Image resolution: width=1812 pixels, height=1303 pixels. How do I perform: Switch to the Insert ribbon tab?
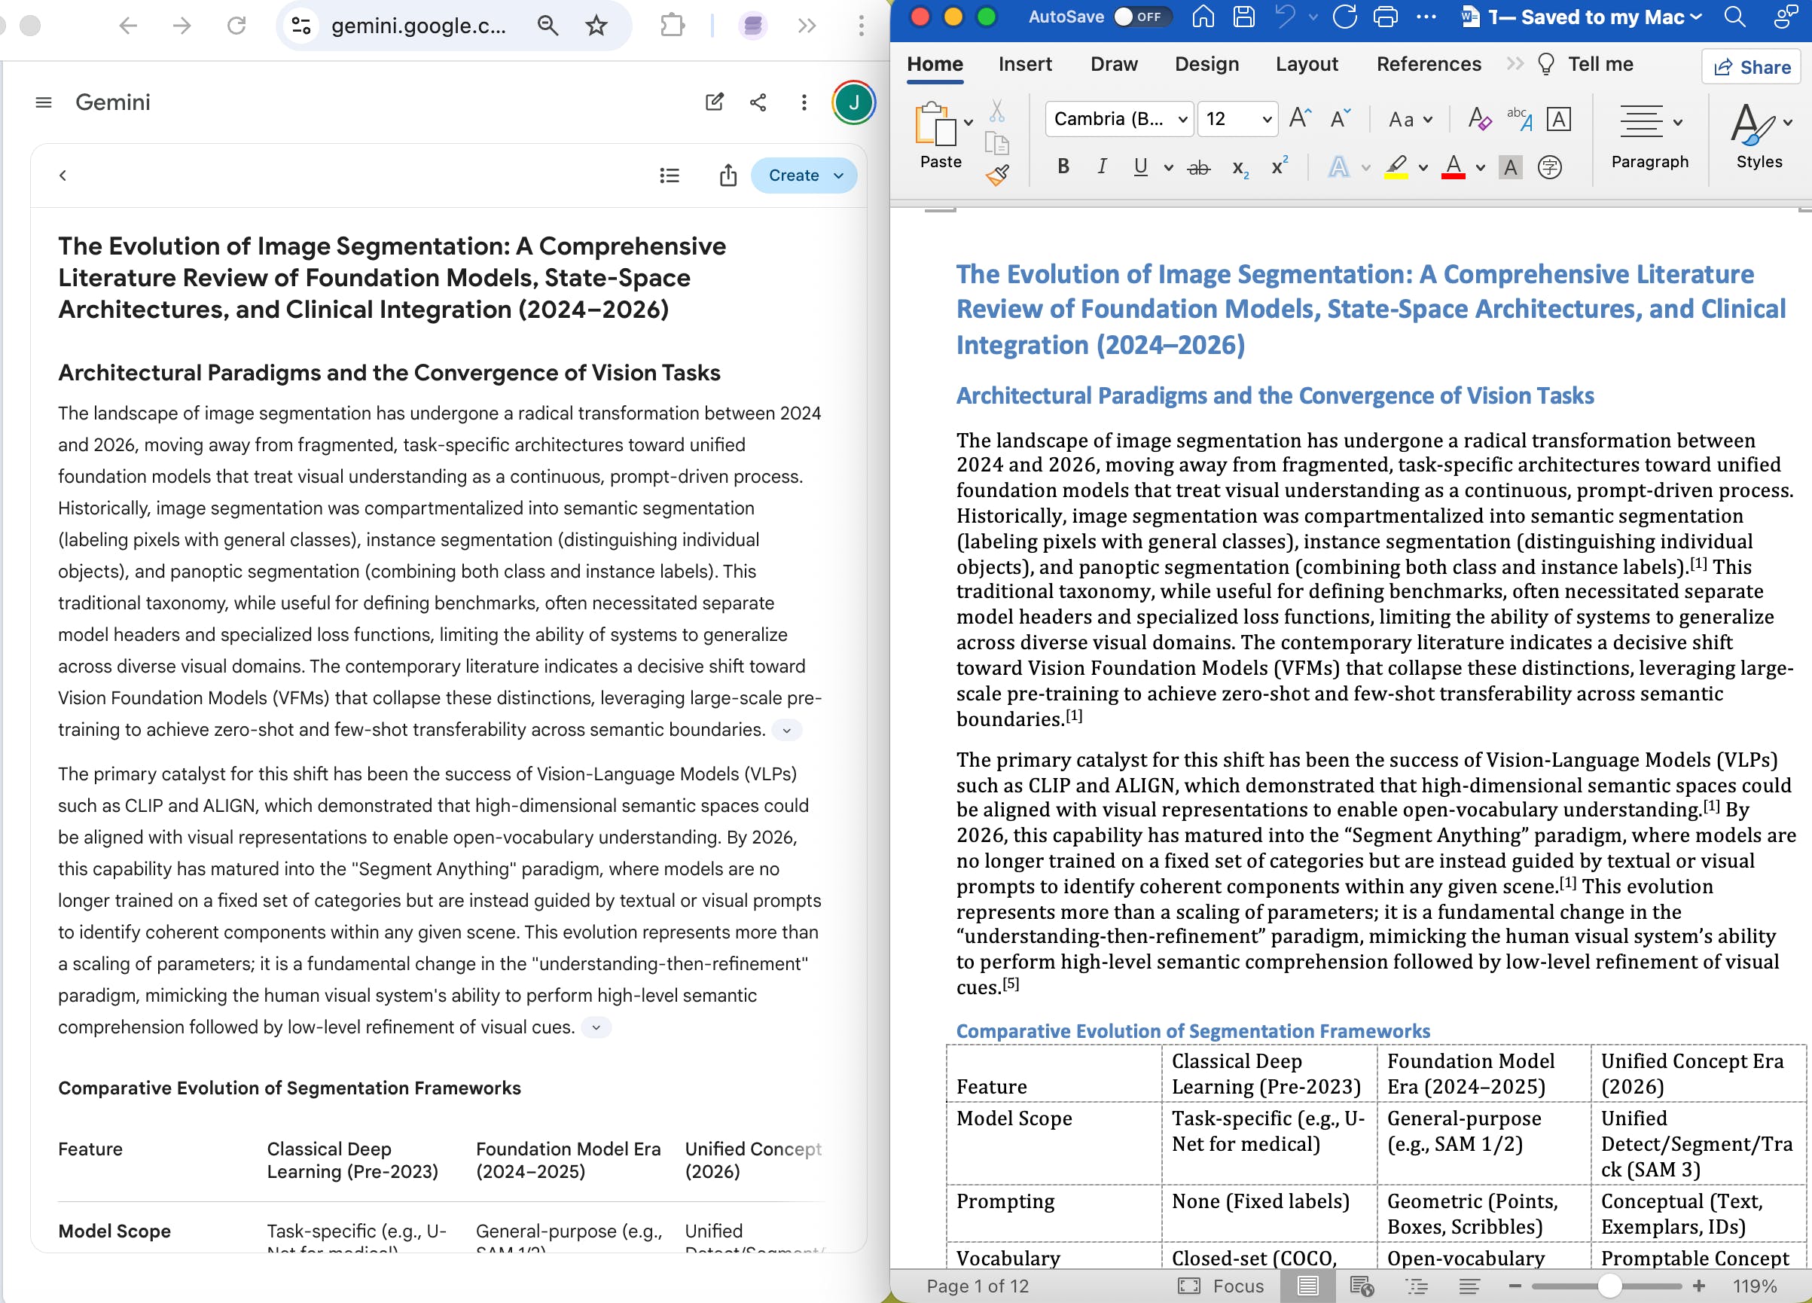coord(1024,64)
